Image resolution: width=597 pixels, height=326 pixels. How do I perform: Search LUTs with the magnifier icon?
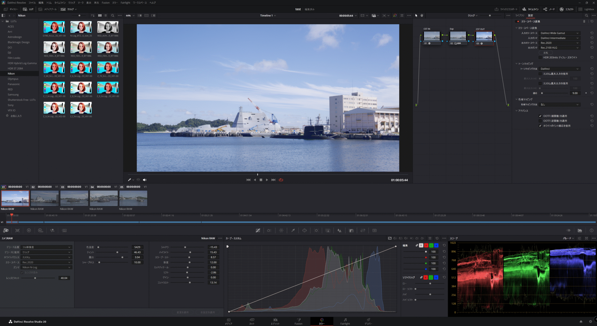pyautogui.click(x=113, y=16)
